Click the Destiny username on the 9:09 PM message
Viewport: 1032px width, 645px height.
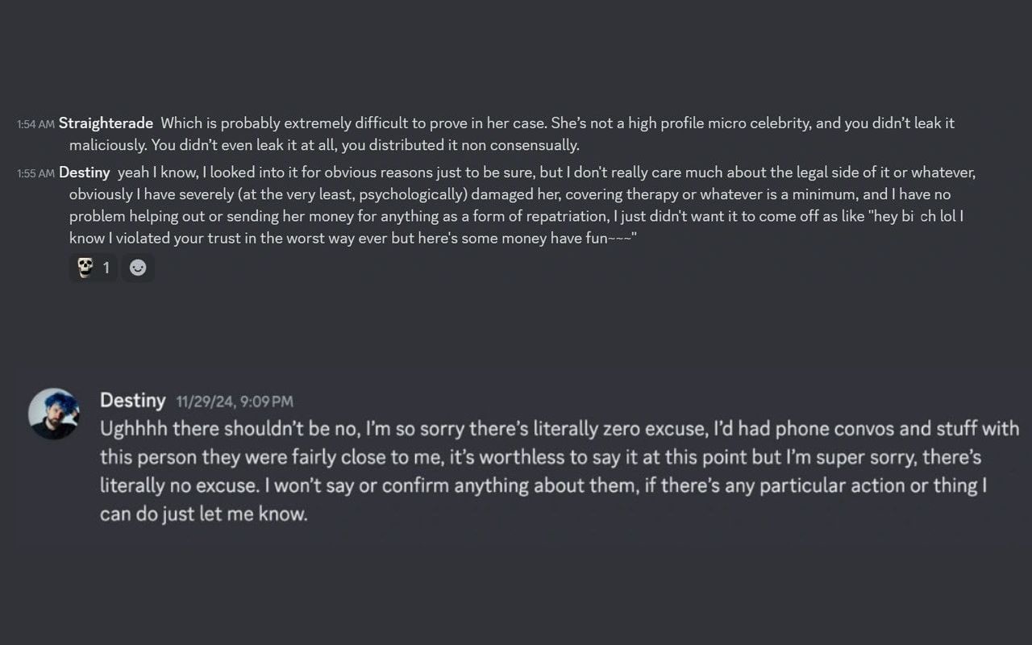click(131, 400)
